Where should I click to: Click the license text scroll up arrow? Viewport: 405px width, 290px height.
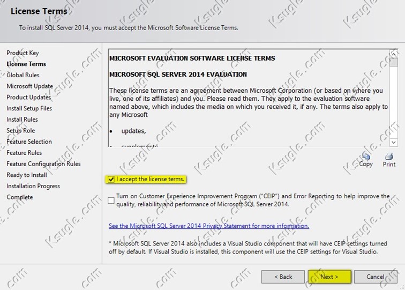[394, 54]
